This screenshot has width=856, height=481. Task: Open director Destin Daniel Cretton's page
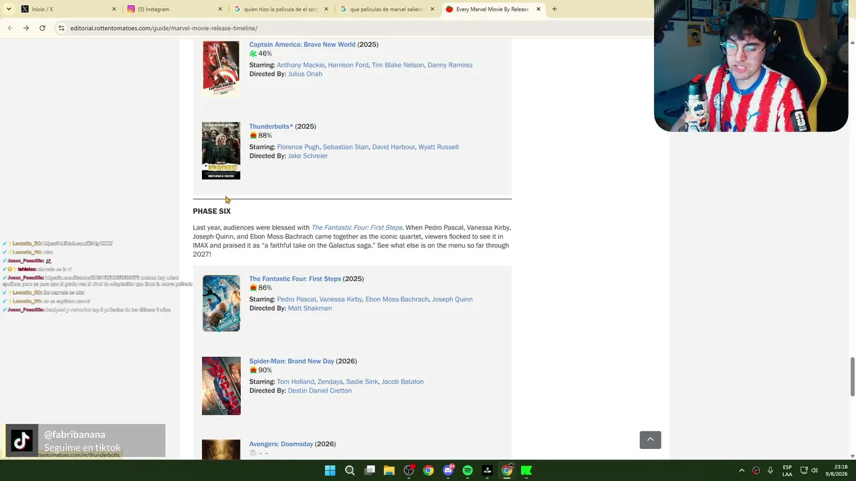(320, 391)
